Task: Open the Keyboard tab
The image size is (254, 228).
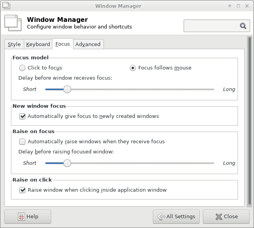Action: [38, 44]
